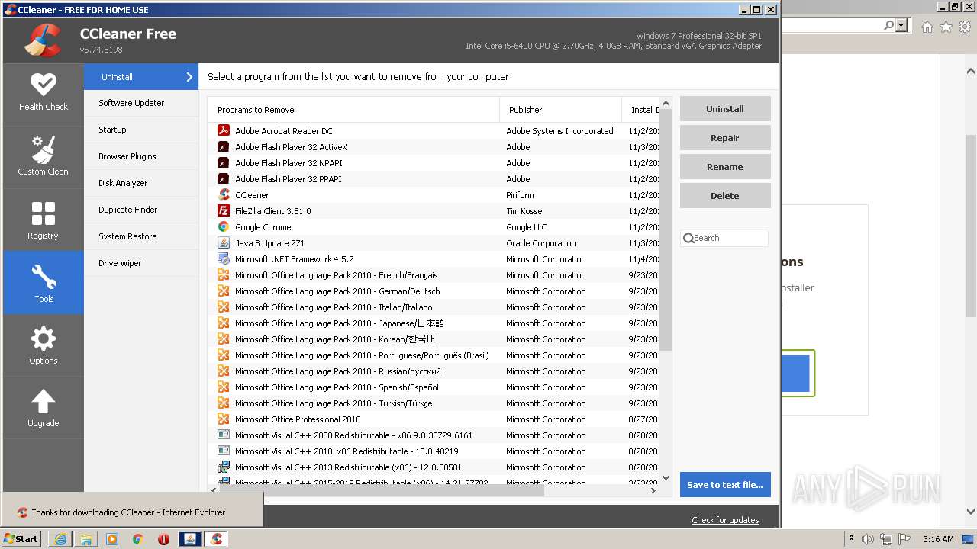The image size is (977, 549).
Task: Open the Options gear section
Action: [x=44, y=345]
